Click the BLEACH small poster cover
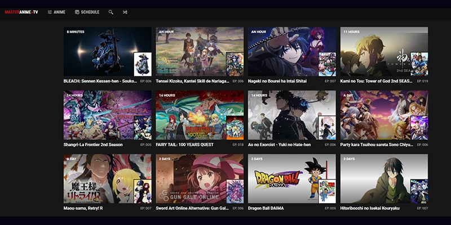The height and width of the screenshot is (225, 451). pos(143,64)
